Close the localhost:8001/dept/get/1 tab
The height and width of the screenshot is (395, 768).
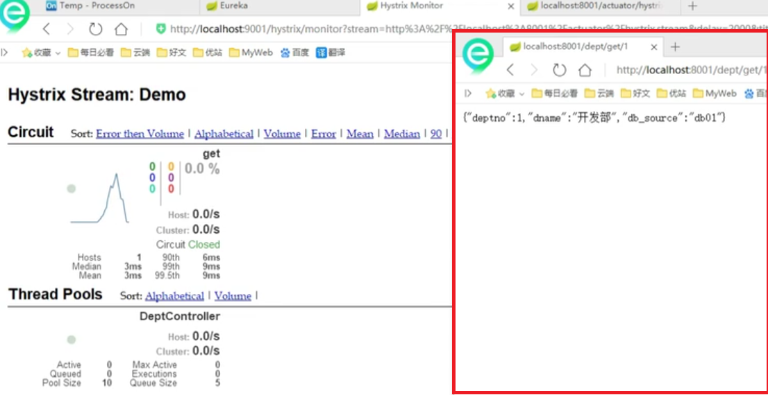(654, 47)
